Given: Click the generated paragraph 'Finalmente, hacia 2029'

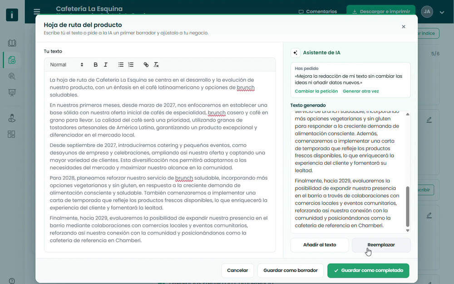Looking at the screenshot, I should point(347,203).
